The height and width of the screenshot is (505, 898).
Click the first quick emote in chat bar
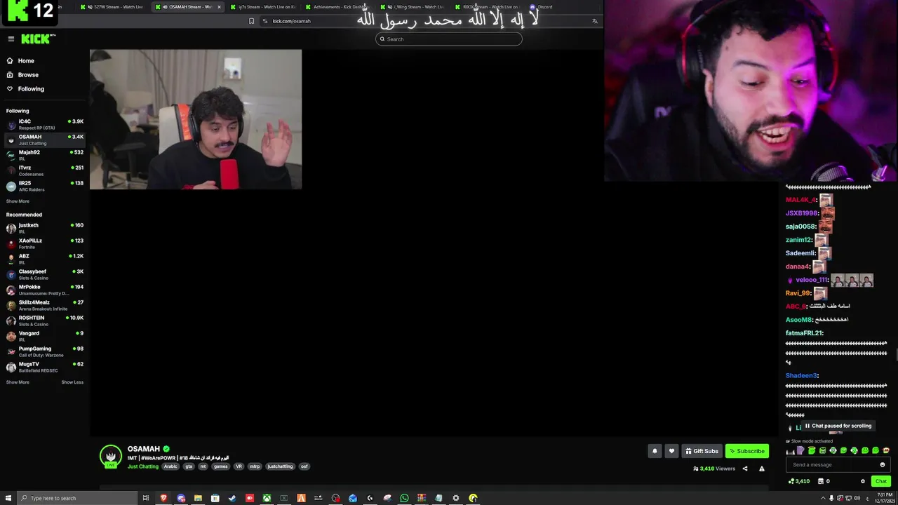pyautogui.click(x=791, y=451)
